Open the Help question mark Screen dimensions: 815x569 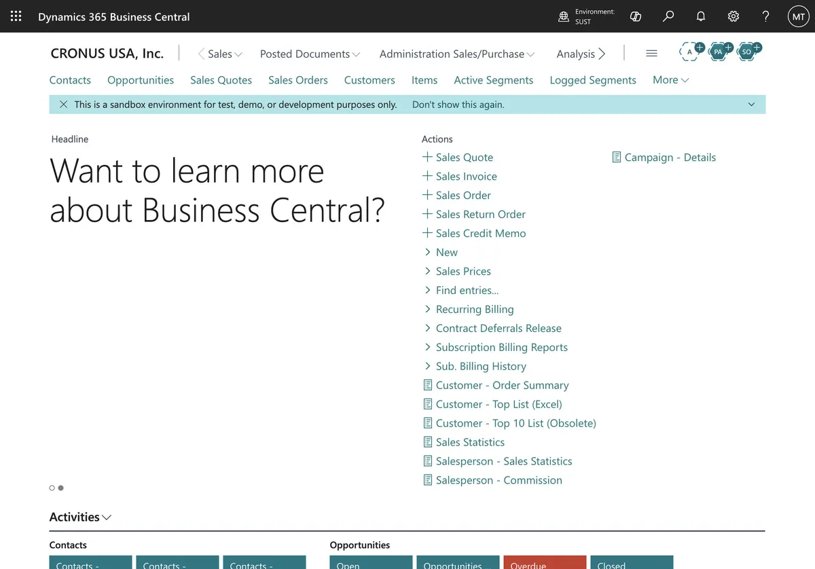766,16
